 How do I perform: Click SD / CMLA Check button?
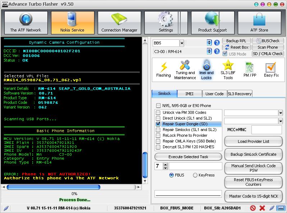pos(268,54)
